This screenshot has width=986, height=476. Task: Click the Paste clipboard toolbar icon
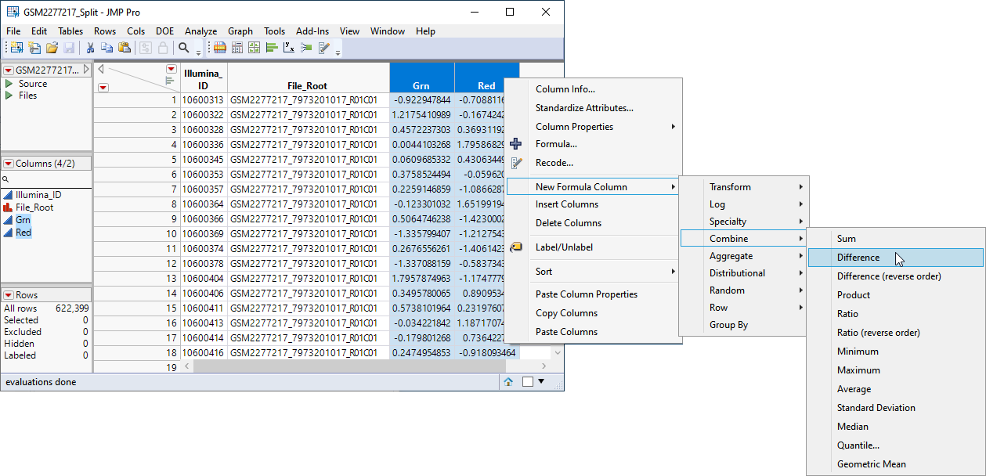coord(125,48)
